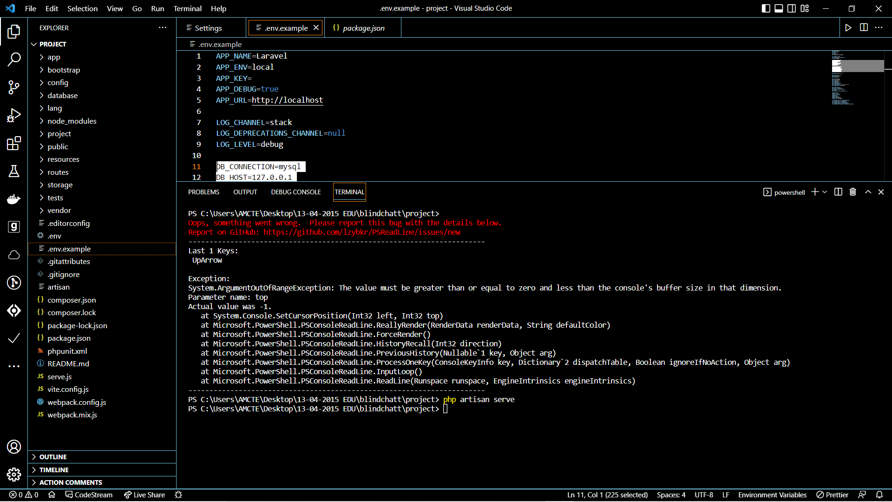Click Prettier in the status bar
The image size is (892, 502).
[x=832, y=495]
